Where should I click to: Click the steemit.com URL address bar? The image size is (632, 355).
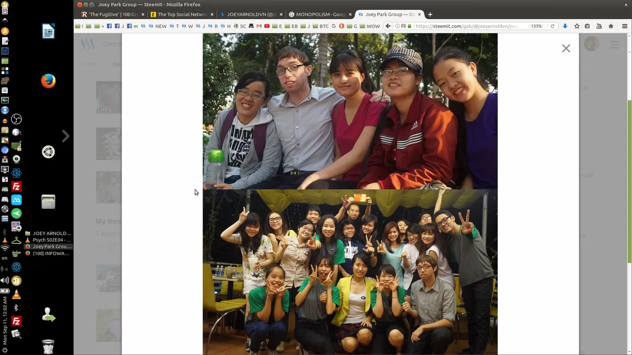pyautogui.click(x=467, y=26)
